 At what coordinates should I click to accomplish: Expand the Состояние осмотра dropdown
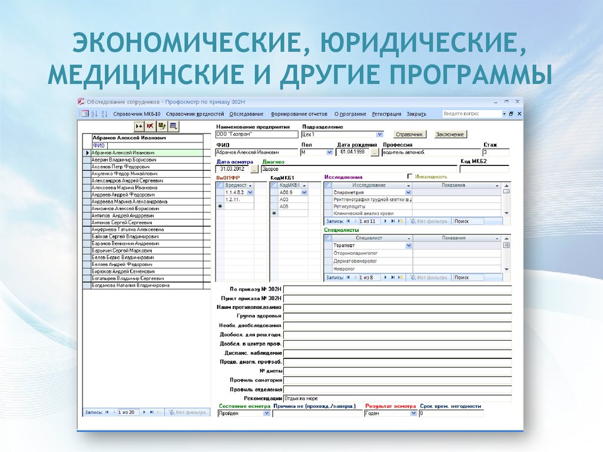267,413
